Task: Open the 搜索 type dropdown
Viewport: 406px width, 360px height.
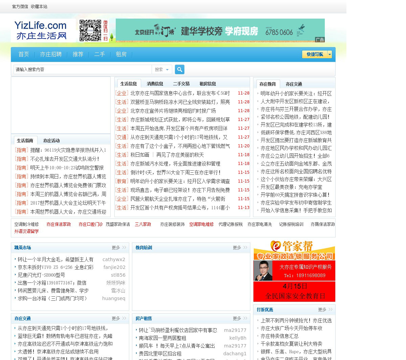Action: 162,69
